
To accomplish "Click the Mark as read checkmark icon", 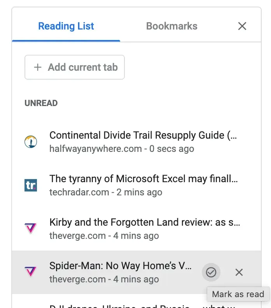I will pyautogui.click(x=211, y=272).
